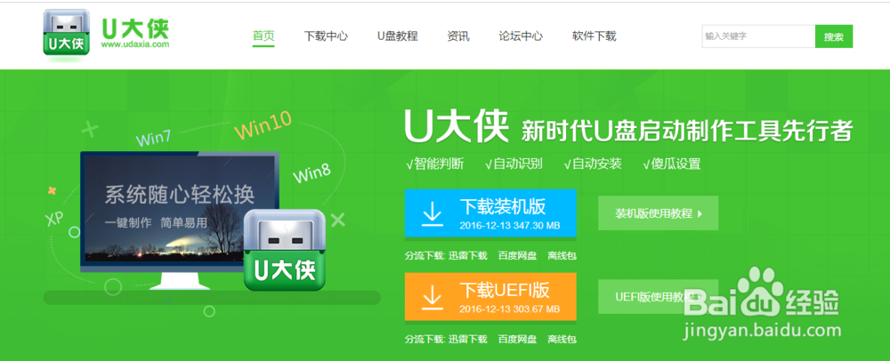This screenshot has height=361, width=890.
Task: Click the 2016-12-13 347.30 MB version text
Action: pos(510,226)
